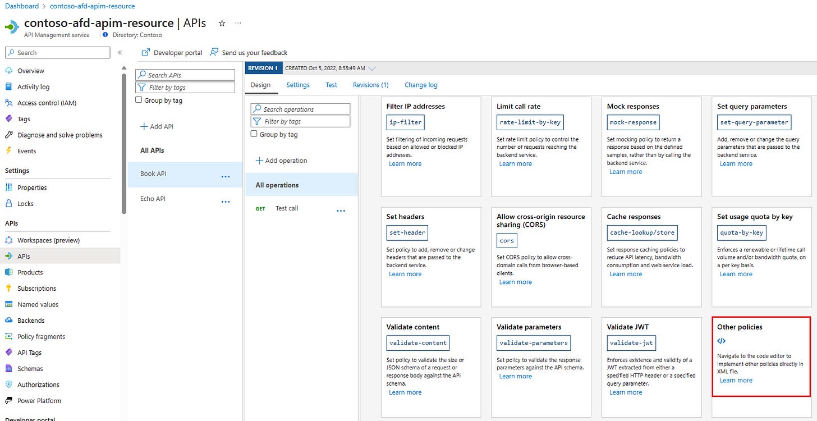Open the Policy fragments icon
This screenshot has height=421, width=817.
[x=8, y=337]
